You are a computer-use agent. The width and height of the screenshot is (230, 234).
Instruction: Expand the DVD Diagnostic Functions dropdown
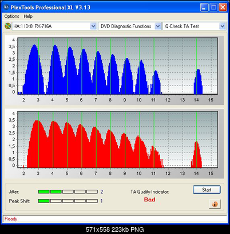click(x=158, y=26)
